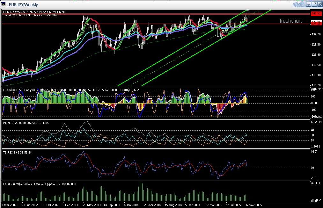
Task: Click the Trend CCI: 65.9389 readout
Action: (16, 15)
